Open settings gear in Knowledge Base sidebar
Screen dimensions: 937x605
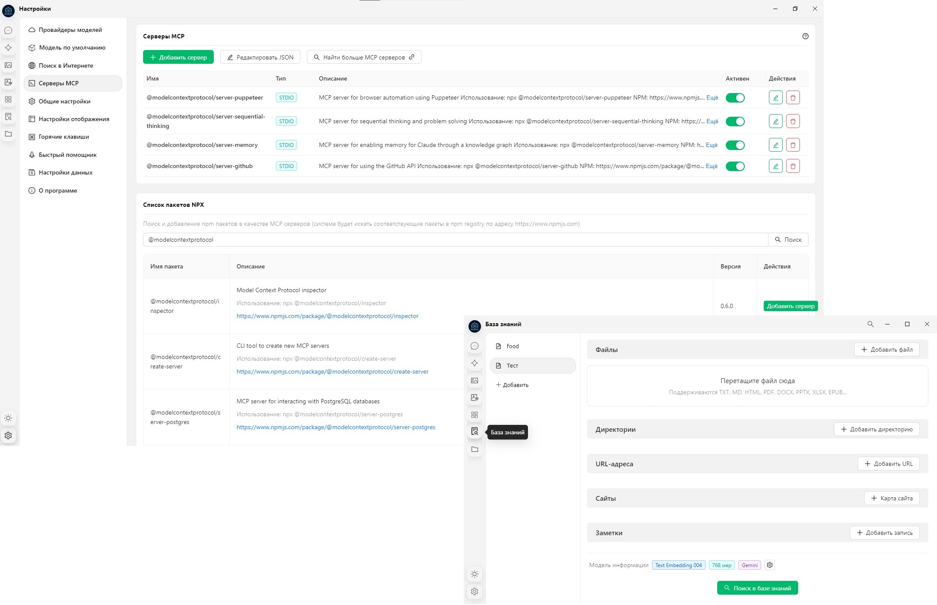click(475, 591)
